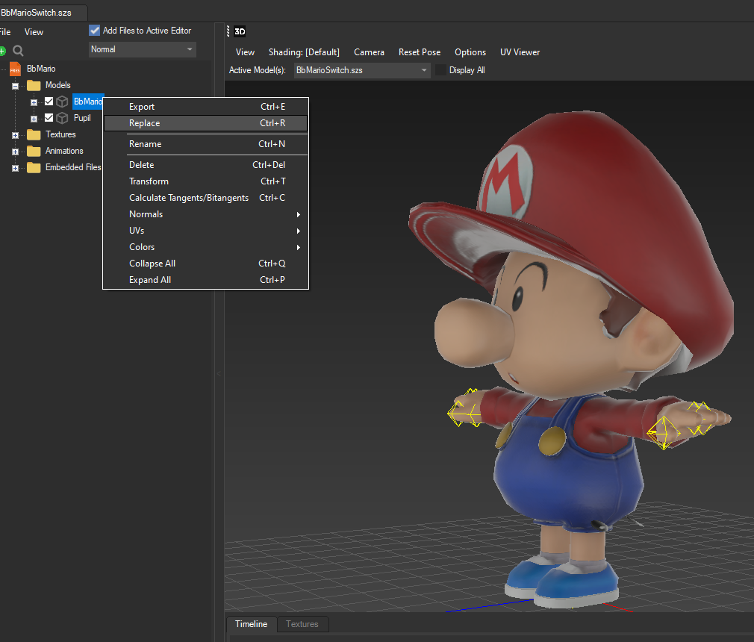Select the Pupil mesh cube icon
The width and height of the screenshot is (754, 642).
61,117
